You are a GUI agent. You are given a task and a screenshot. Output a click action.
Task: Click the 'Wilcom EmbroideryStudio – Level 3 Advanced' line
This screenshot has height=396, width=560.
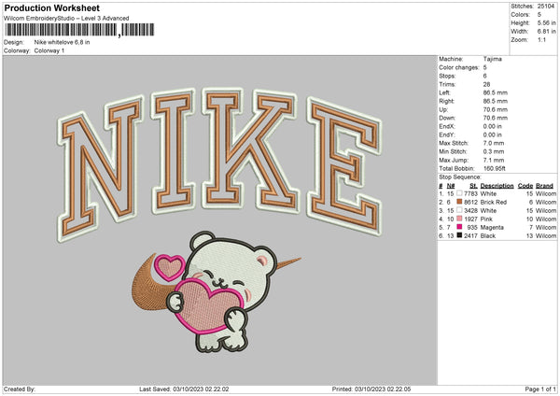(x=66, y=19)
